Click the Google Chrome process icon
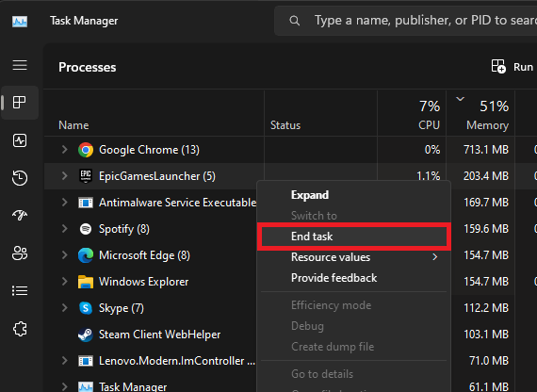 (86, 150)
